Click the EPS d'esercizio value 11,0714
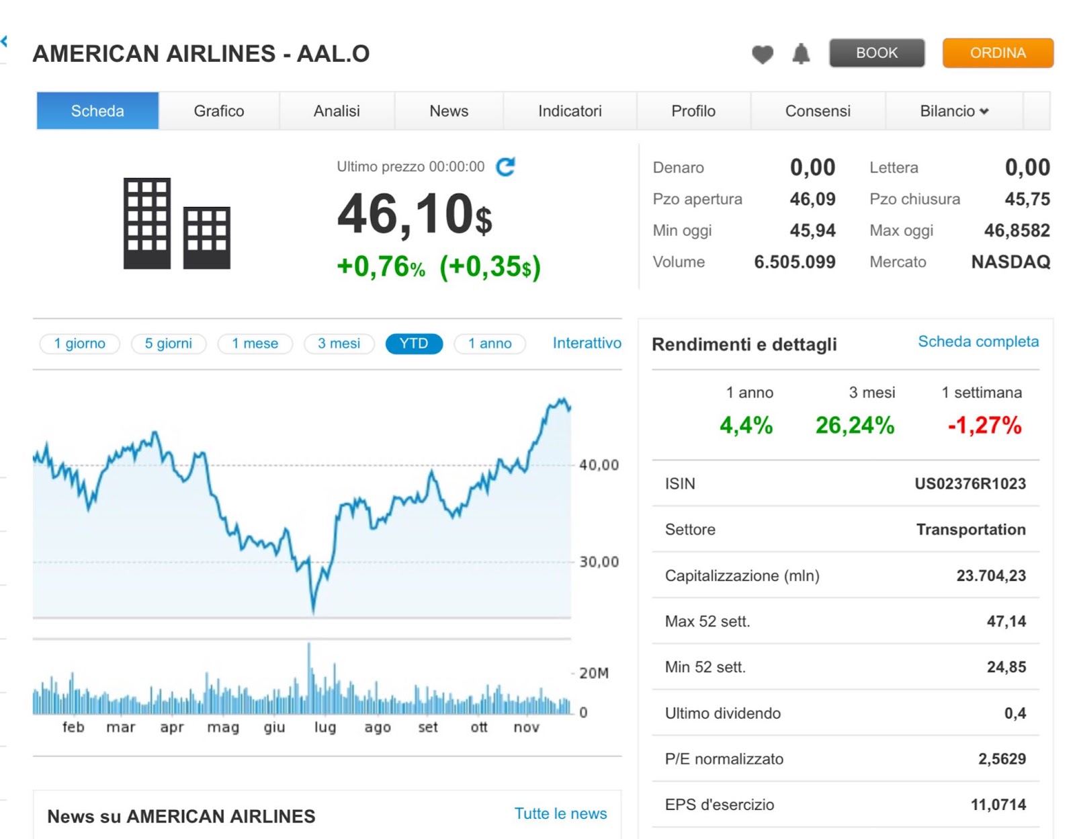This screenshot has height=839, width=1075. coord(998,805)
